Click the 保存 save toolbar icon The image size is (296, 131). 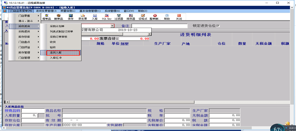click(70, 17)
